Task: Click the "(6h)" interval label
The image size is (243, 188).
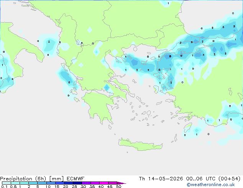Action: click(x=41, y=179)
